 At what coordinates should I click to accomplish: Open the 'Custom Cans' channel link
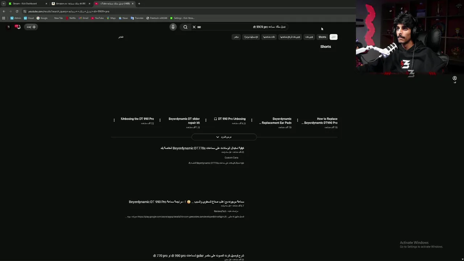(231, 158)
